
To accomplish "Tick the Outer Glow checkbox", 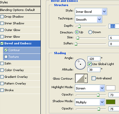I will pyautogui.click(x=2, y=30).
